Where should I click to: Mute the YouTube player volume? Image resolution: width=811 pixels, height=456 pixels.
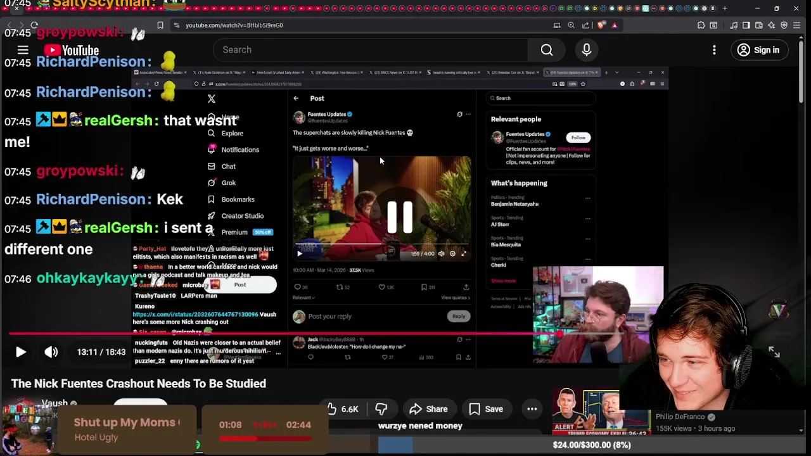coord(51,351)
